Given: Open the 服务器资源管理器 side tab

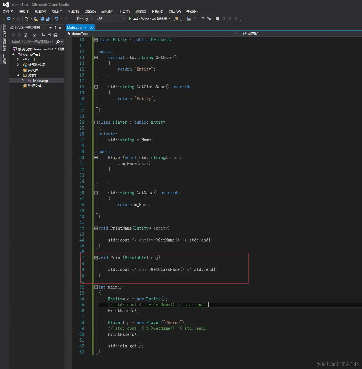Looking at the screenshot, I should point(5,38).
